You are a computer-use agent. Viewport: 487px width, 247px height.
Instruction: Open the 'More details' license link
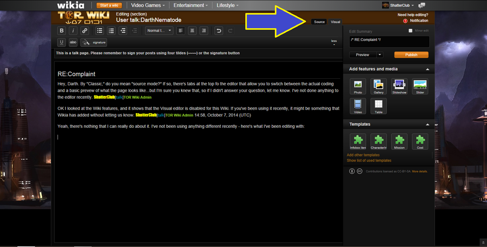tap(419, 171)
